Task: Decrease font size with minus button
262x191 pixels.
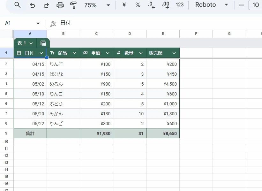Action: (242, 5)
